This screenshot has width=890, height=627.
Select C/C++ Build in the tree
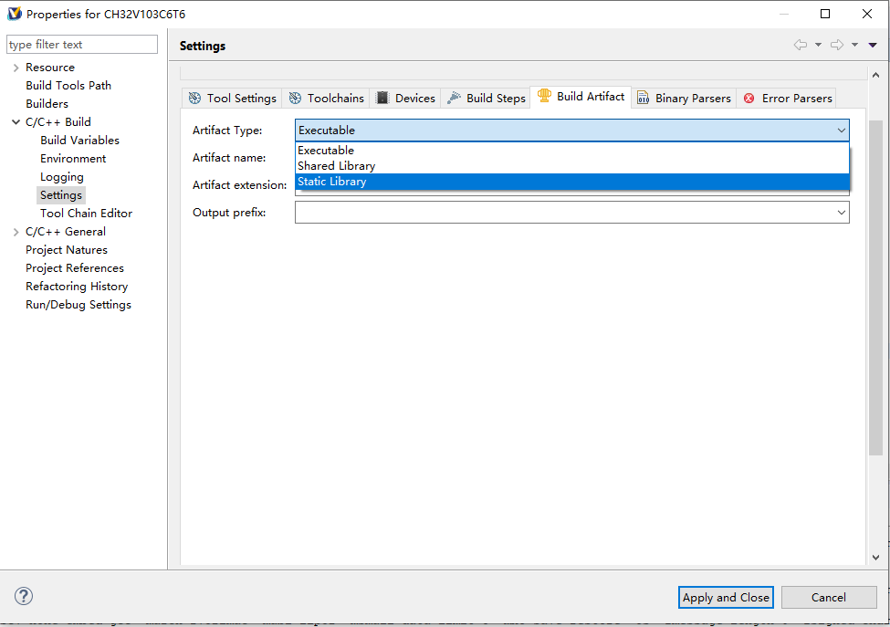pyautogui.click(x=58, y=121)
